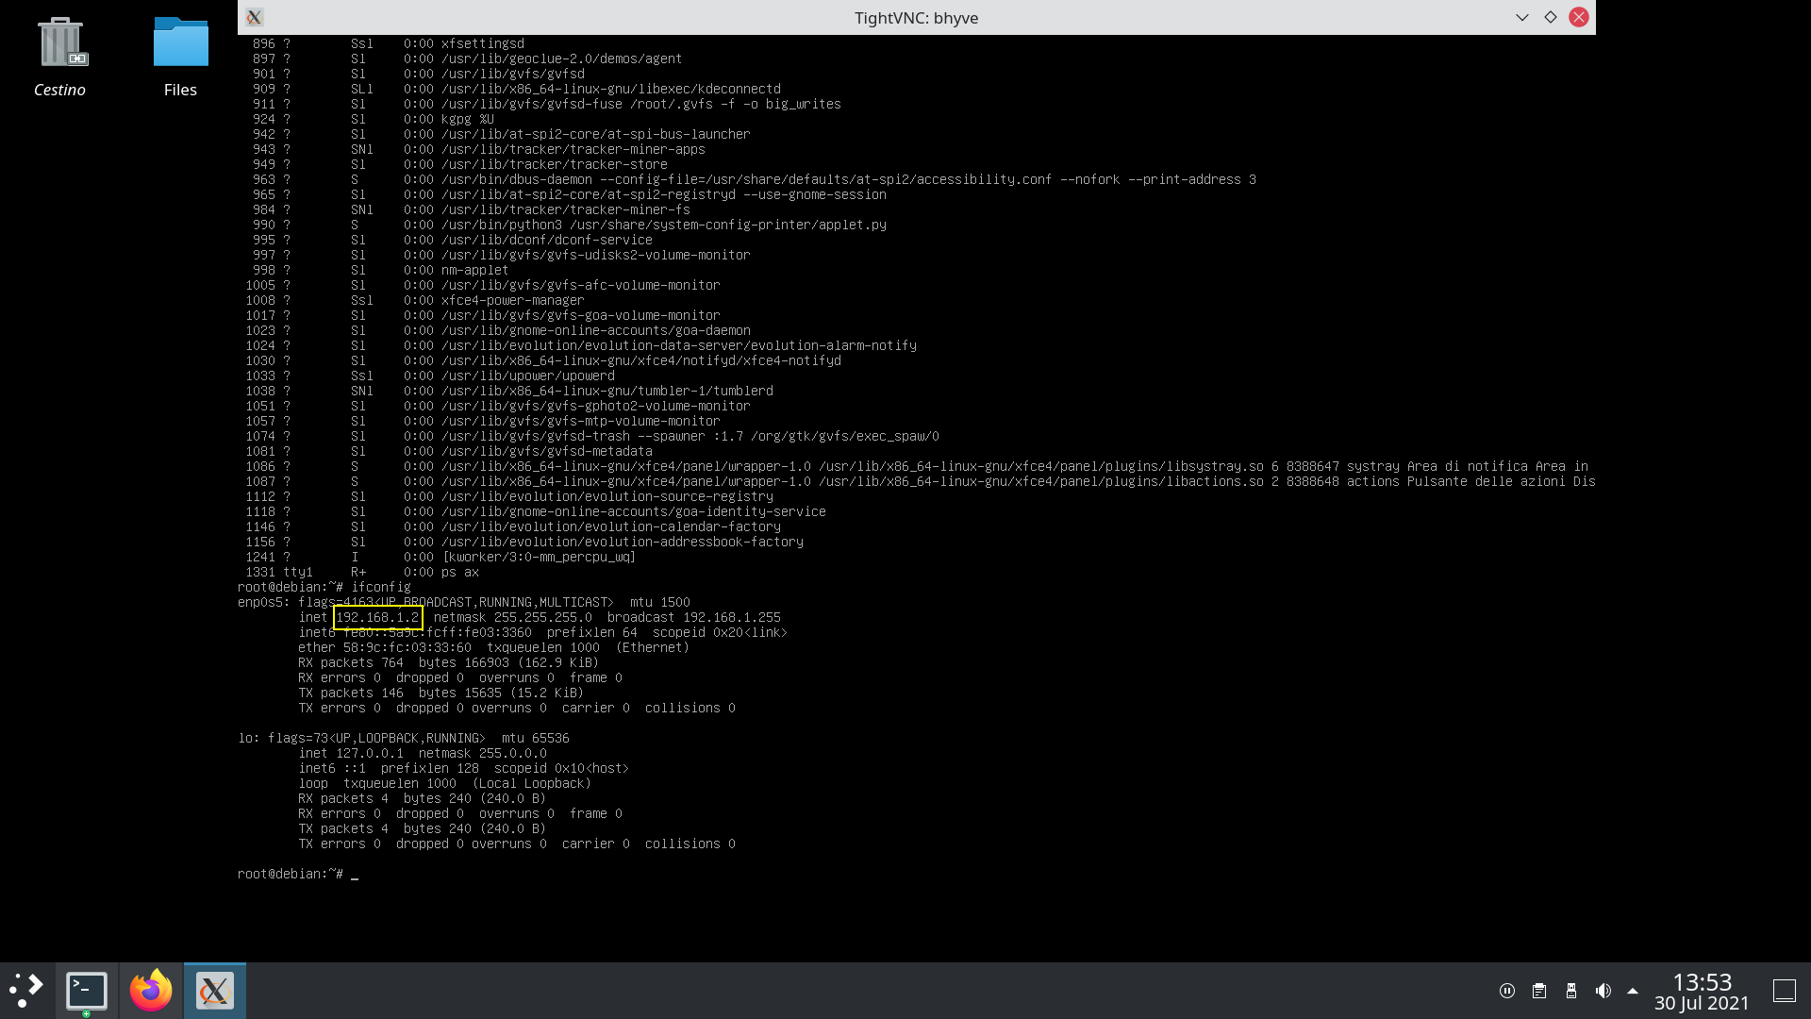Click the media pause tray icon
1811x1019 pixels.
click(1507, 991)
